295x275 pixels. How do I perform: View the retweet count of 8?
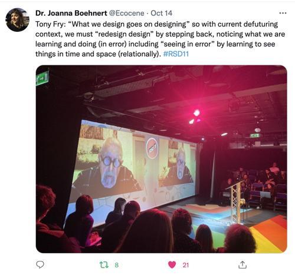[117, 265]
